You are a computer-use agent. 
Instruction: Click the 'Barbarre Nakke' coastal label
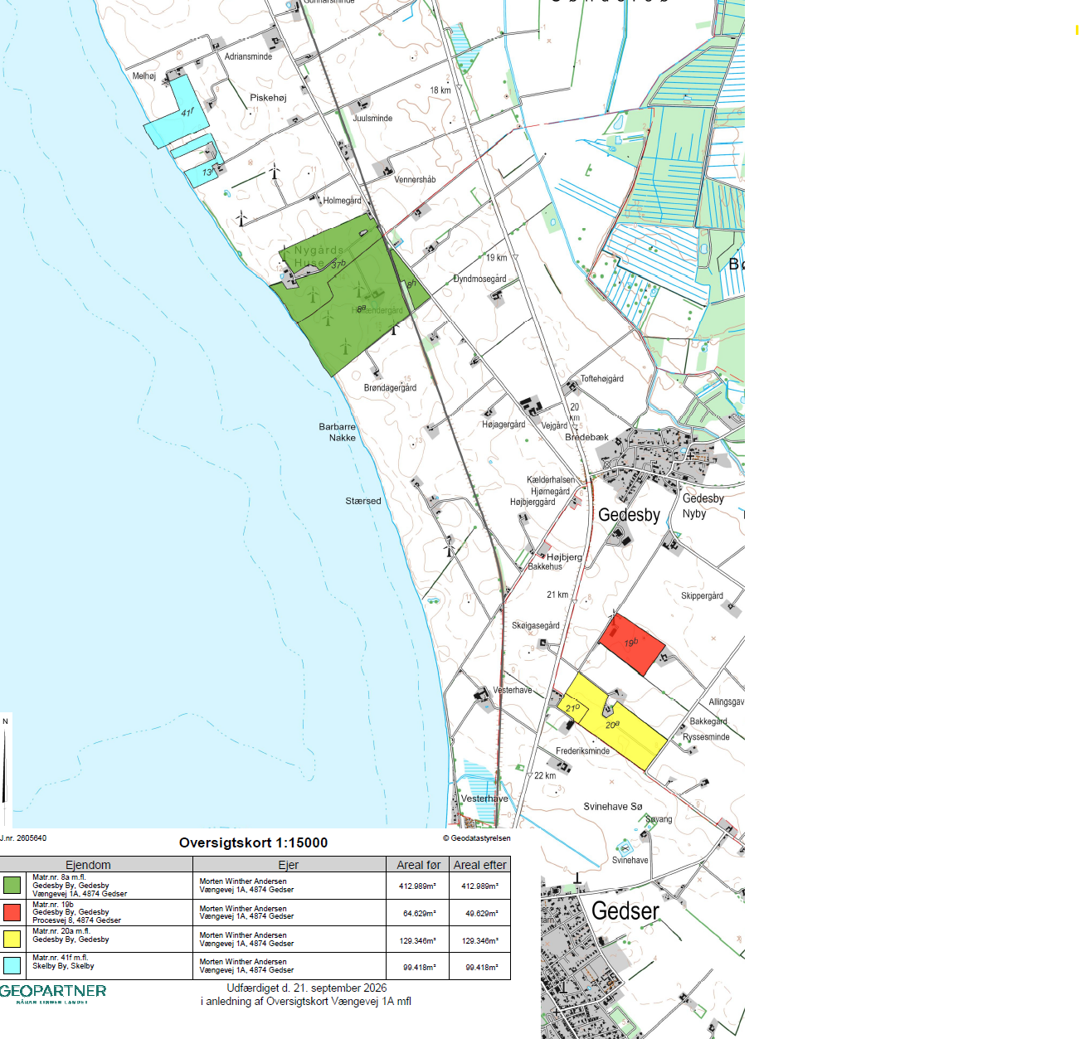(338, 432)
